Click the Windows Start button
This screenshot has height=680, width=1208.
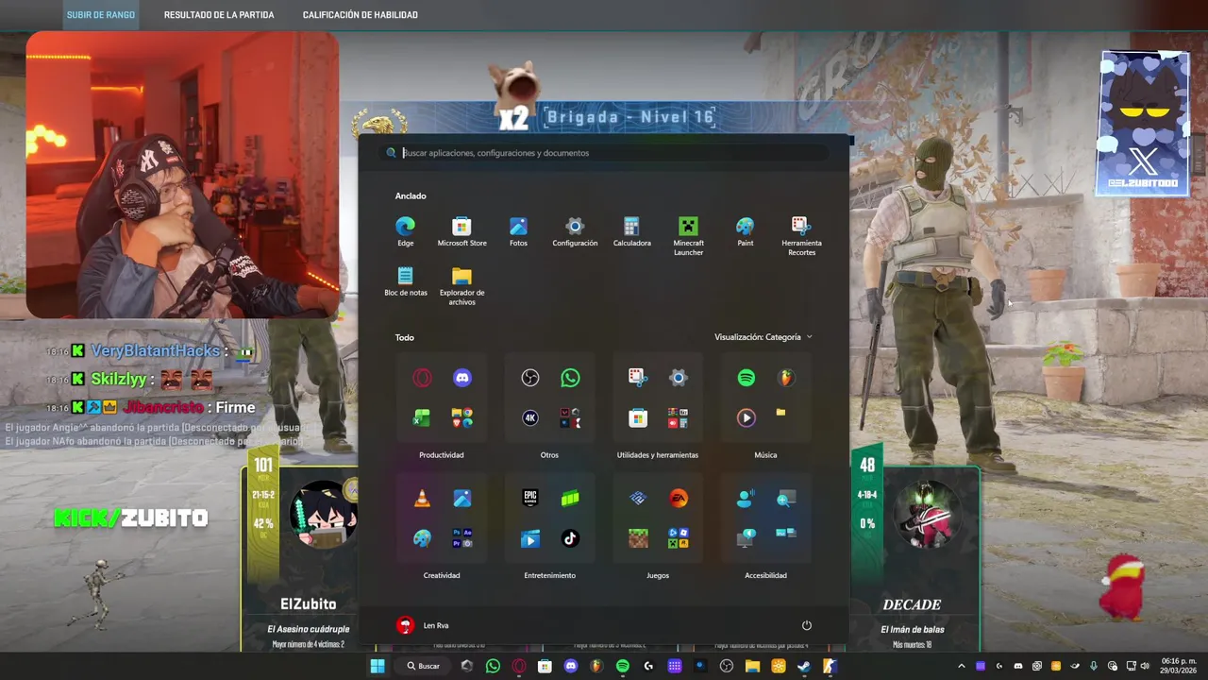(x=377, y=666)
